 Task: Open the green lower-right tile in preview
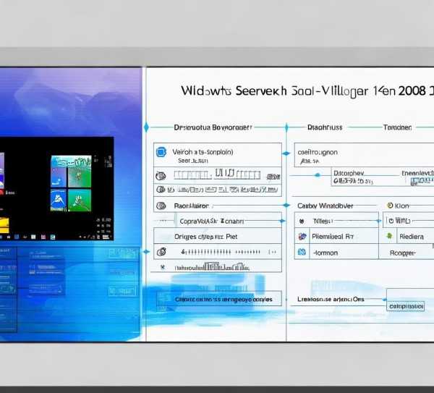[x=80, y=200]
